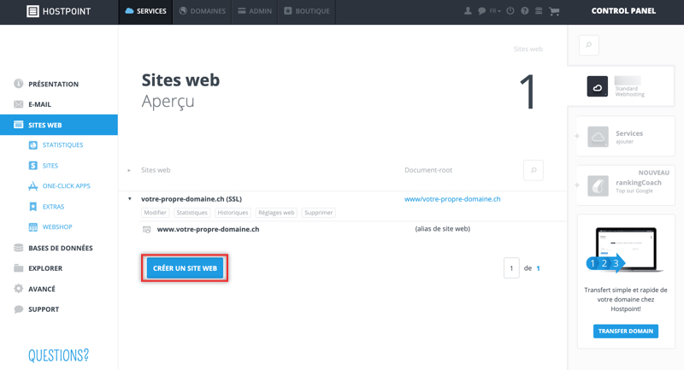Expand the Sites web column header arrow
684x370 pixels.
point(129,170)
